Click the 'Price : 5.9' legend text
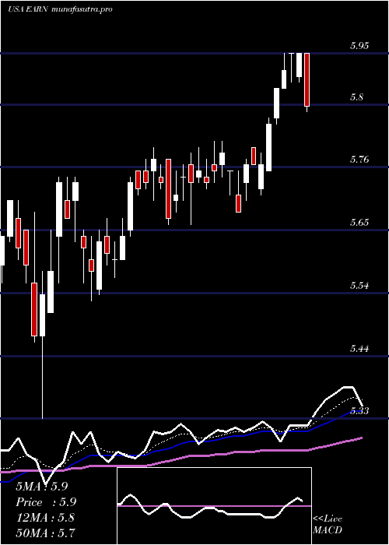Image resolution: width=389 pixels, height=545 pixels. pos(46,502)
